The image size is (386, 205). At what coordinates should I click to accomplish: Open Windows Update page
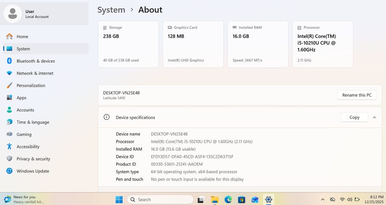click(x=33, y=171)
